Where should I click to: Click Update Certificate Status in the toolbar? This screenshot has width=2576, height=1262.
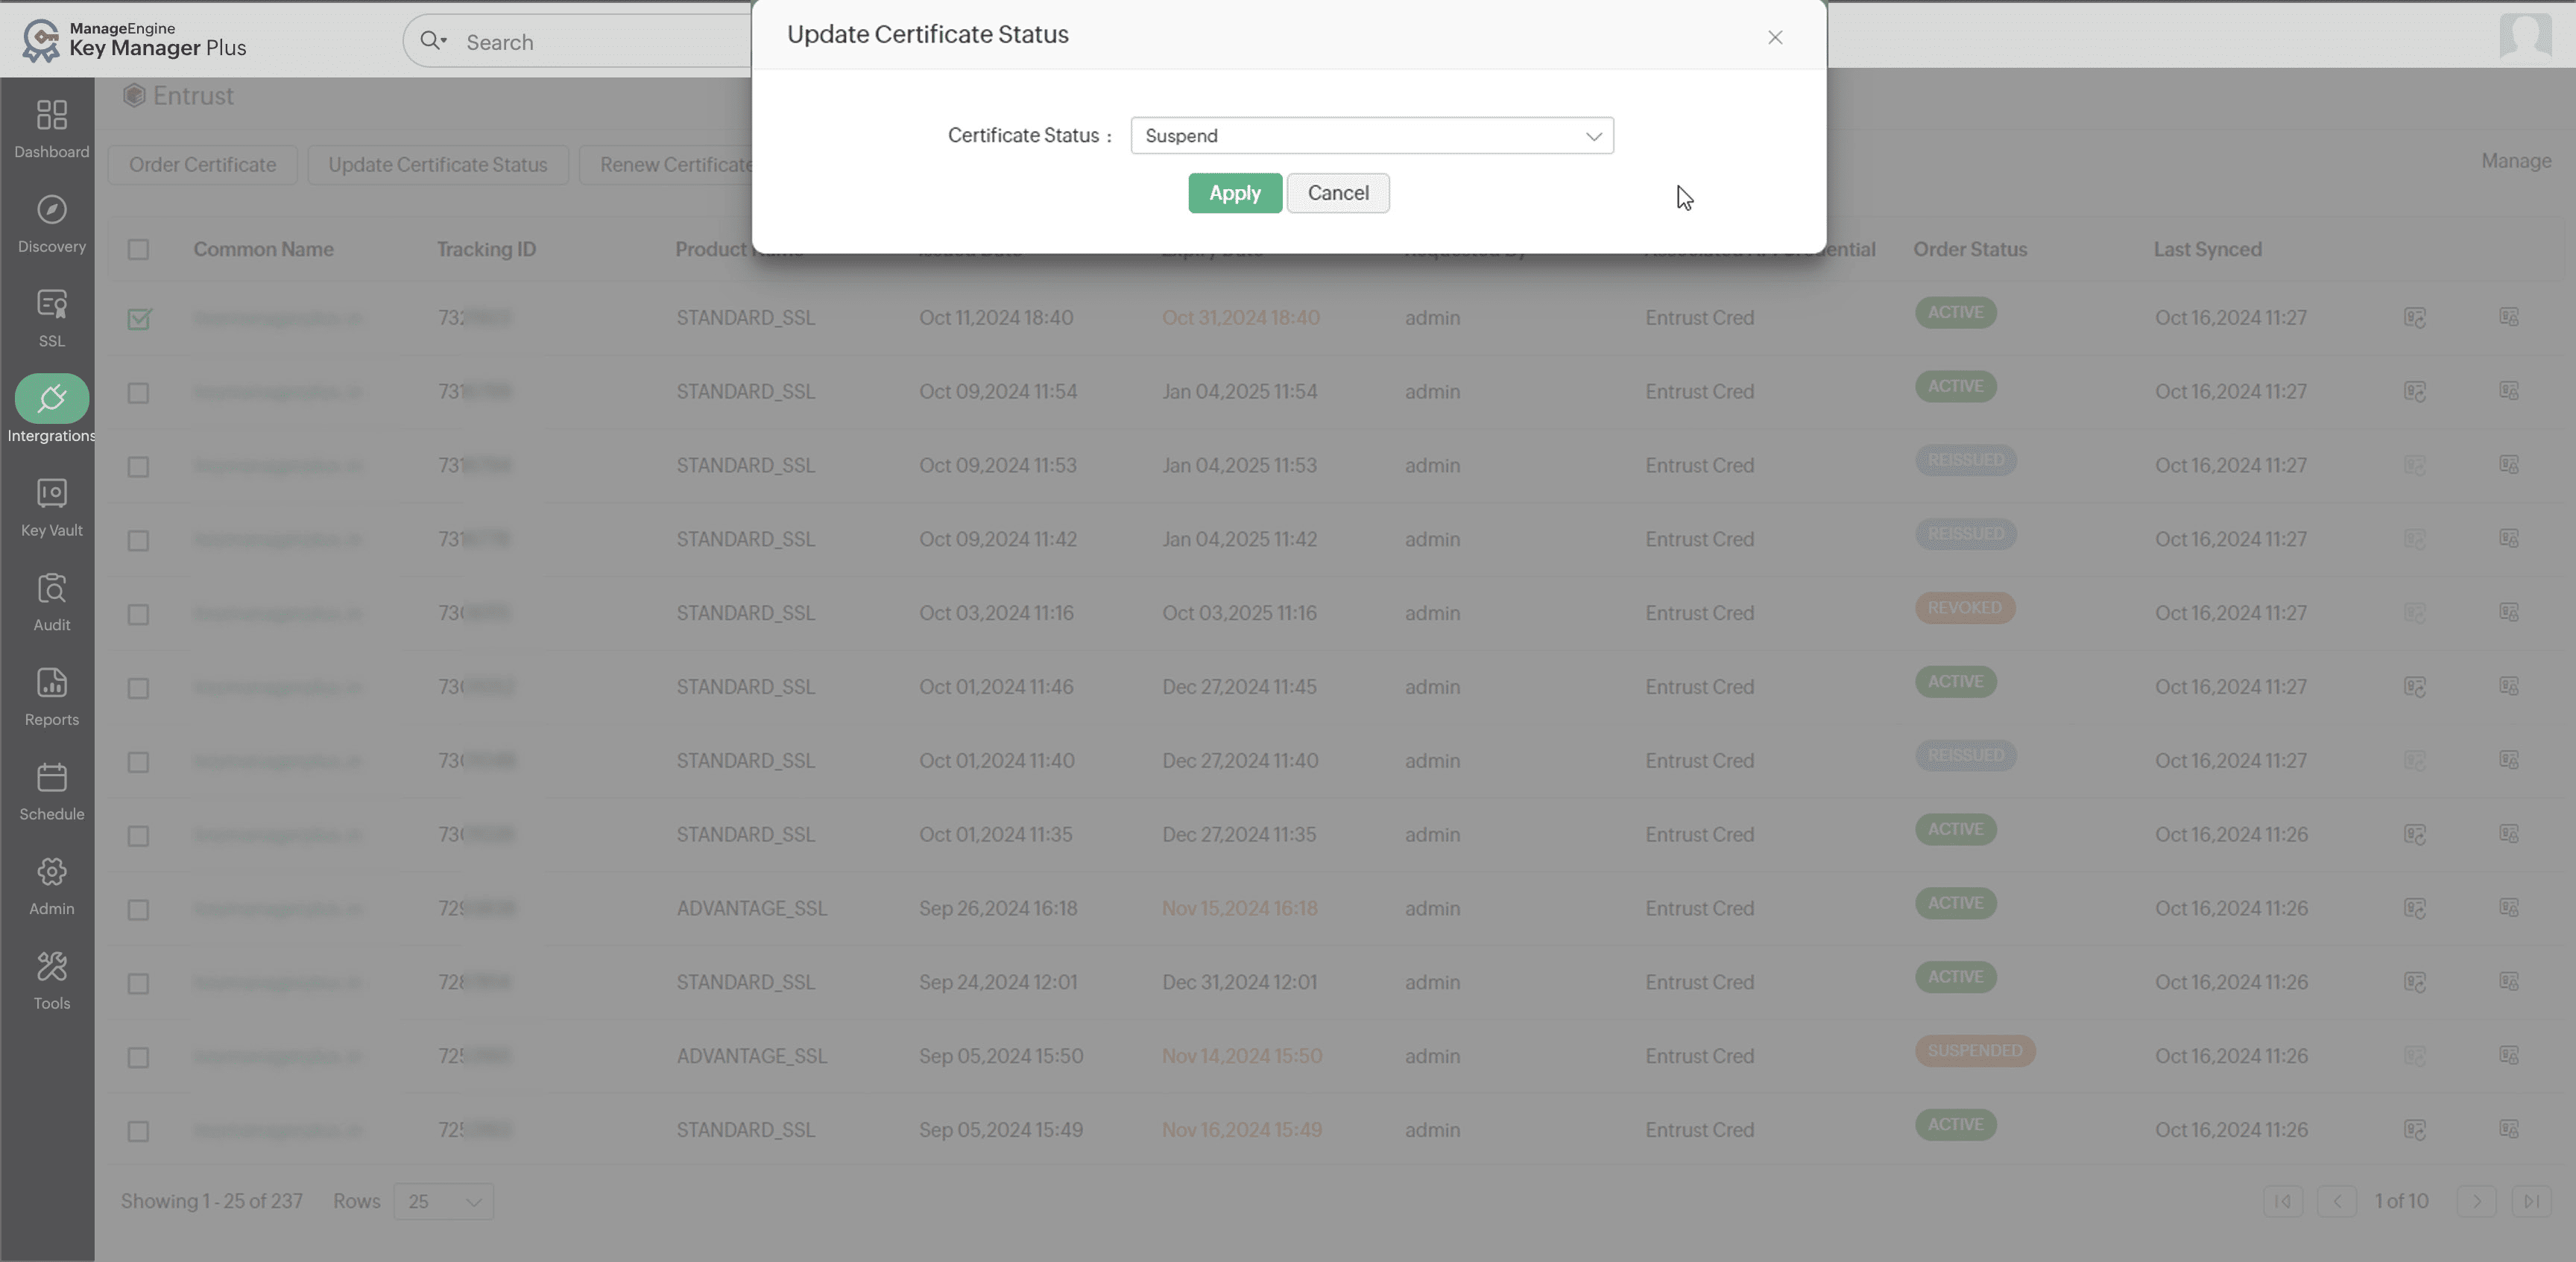(x=438, y=165)
